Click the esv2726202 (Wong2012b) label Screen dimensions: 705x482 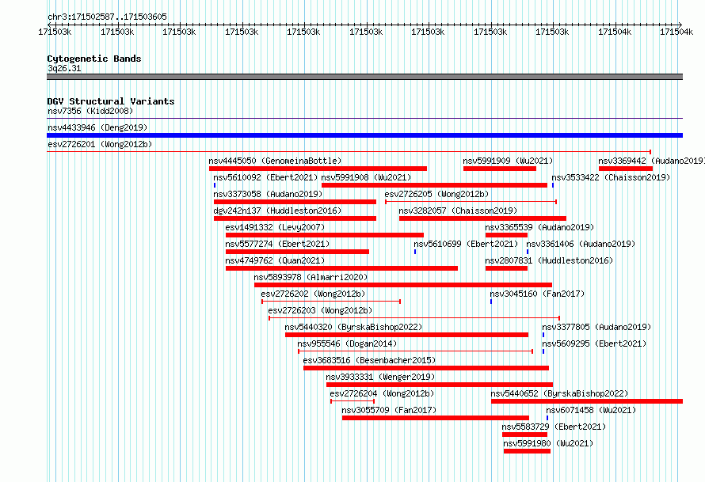(x=313, y=294)
